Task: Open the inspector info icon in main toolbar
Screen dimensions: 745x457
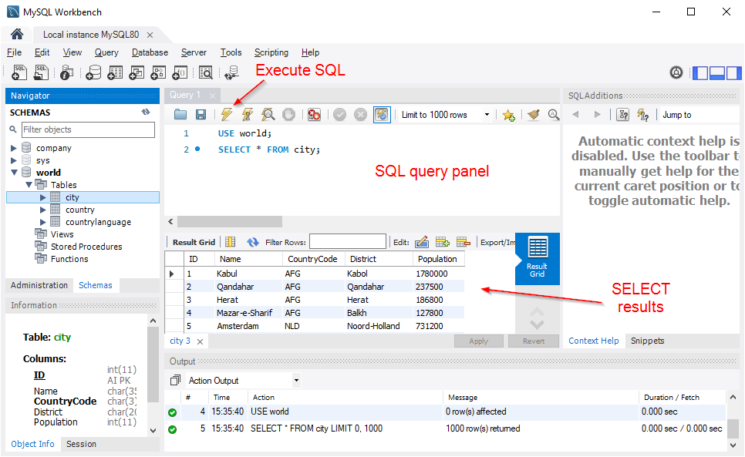Action: point(66,72)
